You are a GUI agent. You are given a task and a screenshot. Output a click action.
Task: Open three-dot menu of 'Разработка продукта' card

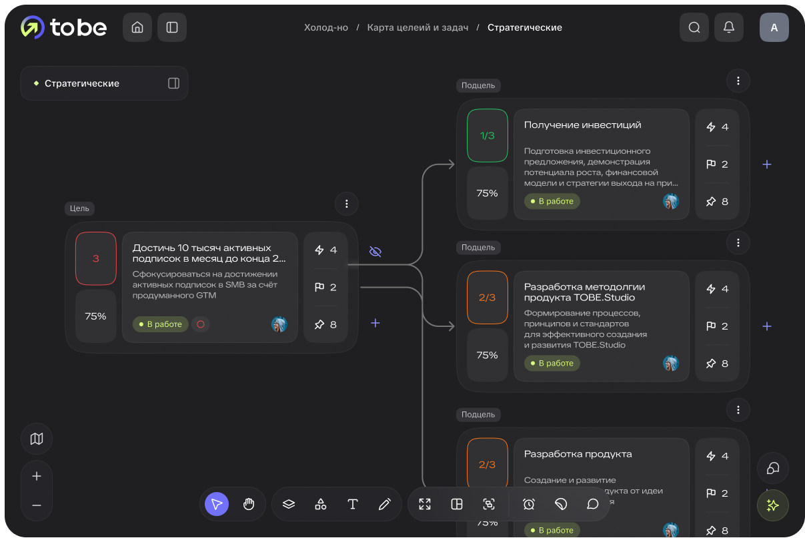738,409
